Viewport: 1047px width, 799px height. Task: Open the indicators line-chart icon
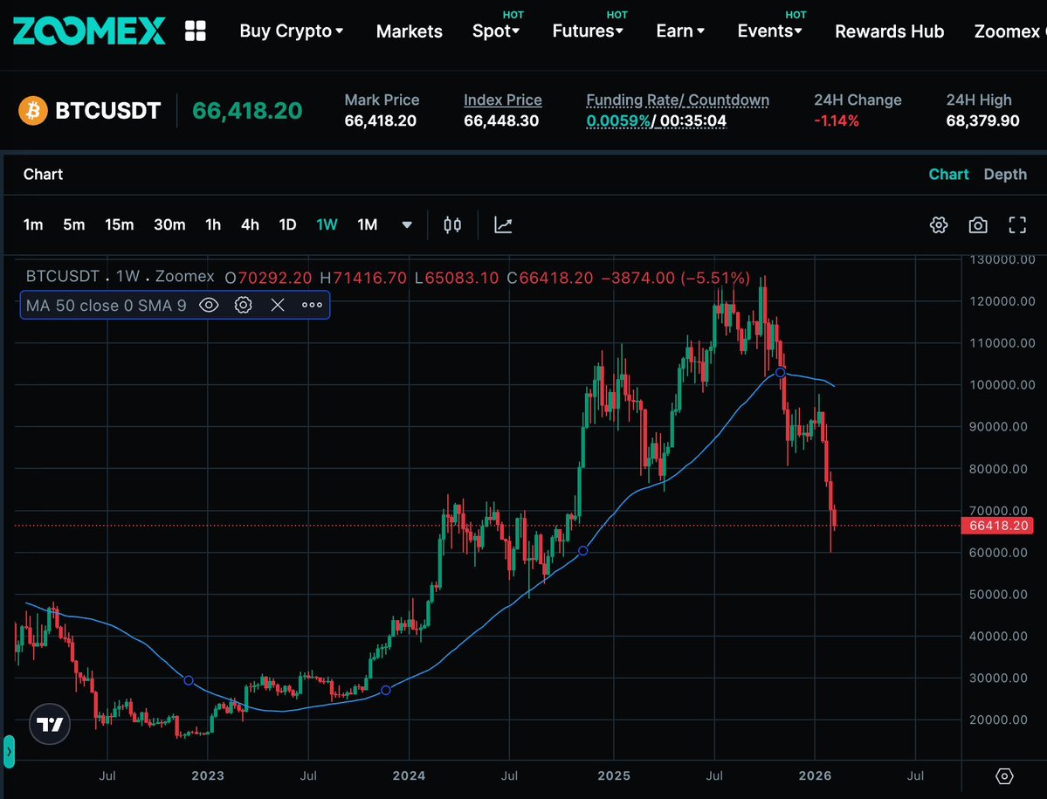click(x=503, y=225)
